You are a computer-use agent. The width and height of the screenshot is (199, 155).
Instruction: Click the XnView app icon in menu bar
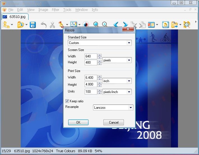[x=4, y=10]
